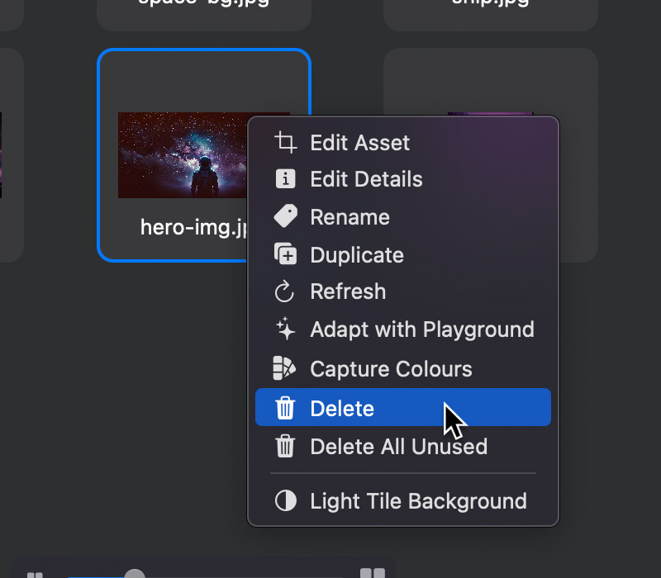Click Delete All Unused menu item
This screenshot has width=661, height=578.
point(398,447)
